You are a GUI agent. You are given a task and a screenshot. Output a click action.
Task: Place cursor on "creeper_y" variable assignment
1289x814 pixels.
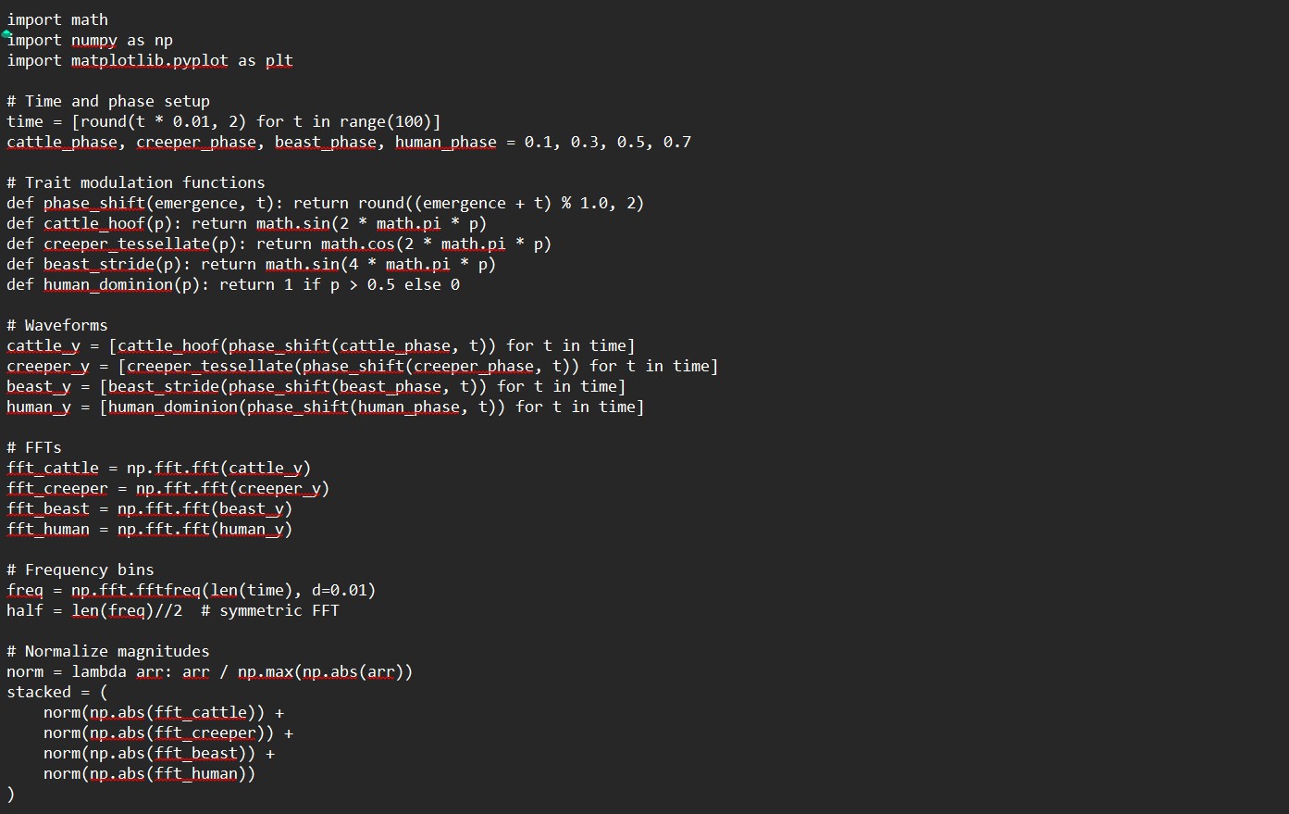[43, 366]
